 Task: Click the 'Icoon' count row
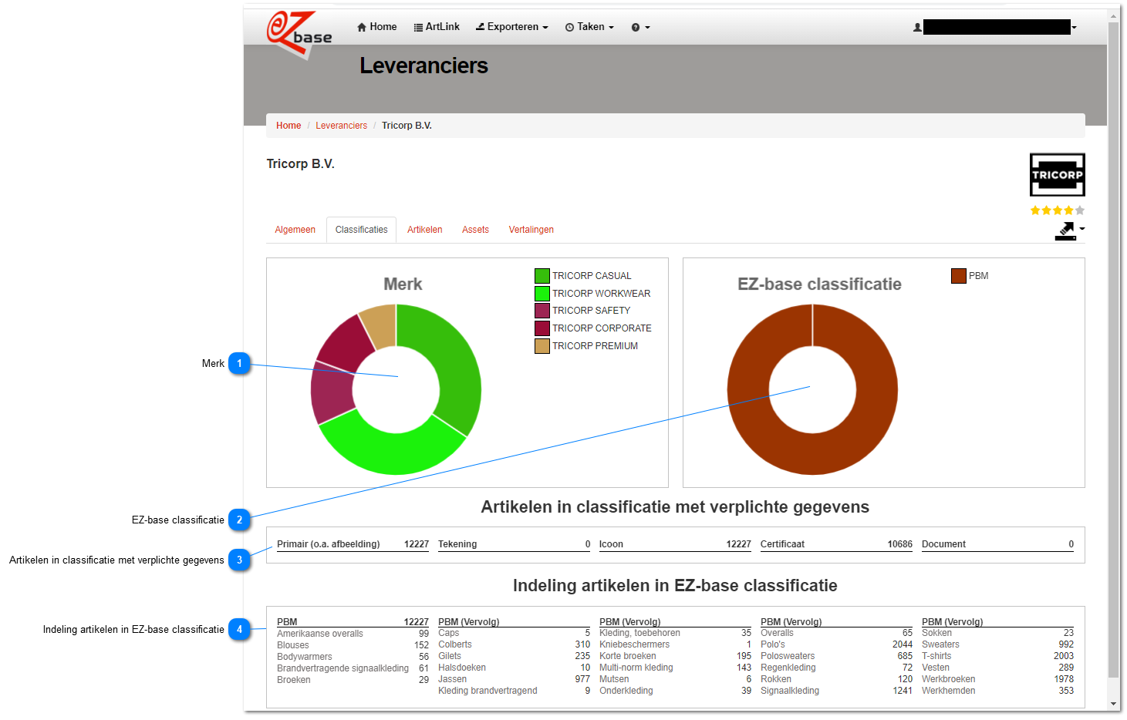675,544
